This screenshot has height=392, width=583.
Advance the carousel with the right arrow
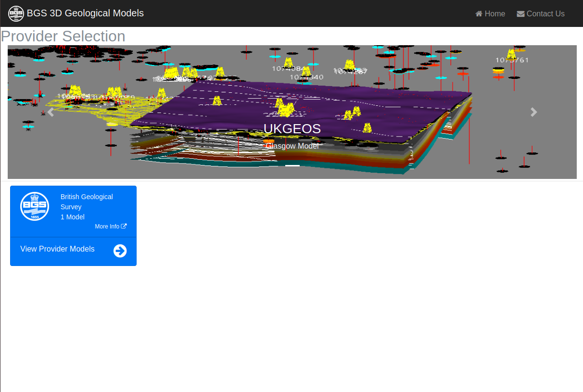533,112
